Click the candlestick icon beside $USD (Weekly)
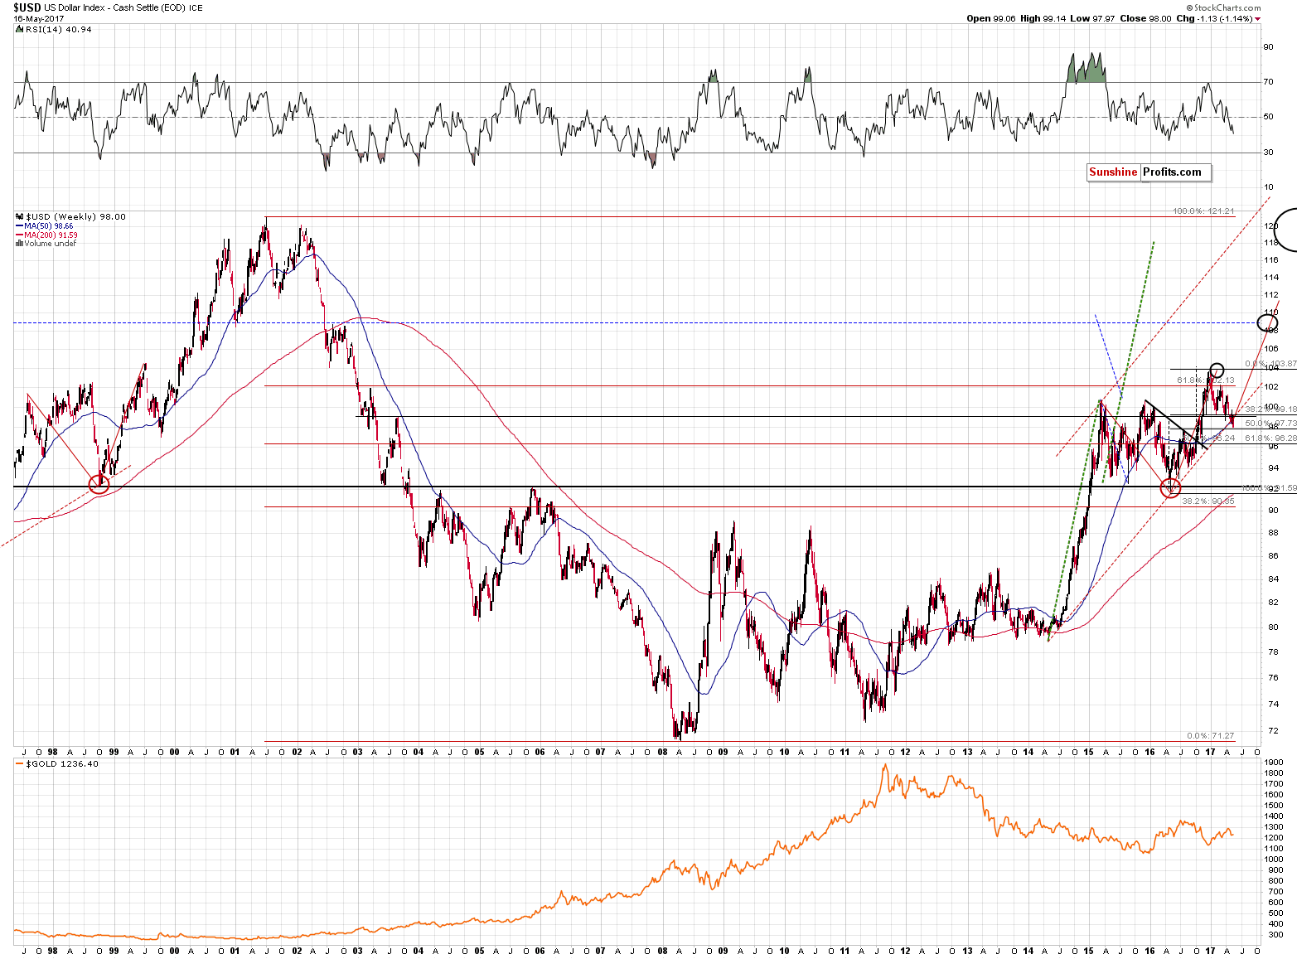 pos(20,217)
